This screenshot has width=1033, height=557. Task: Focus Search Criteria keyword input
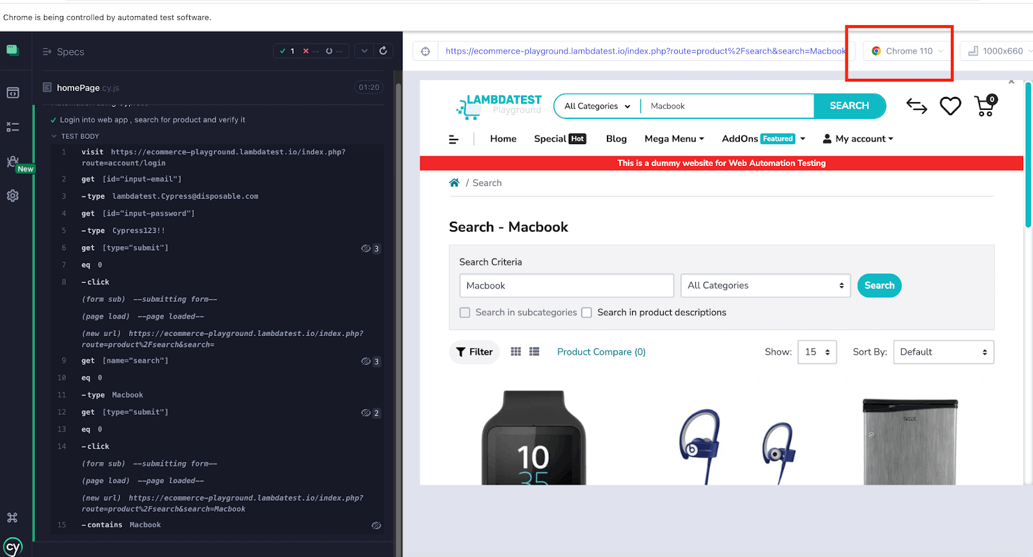click(567, 286)
